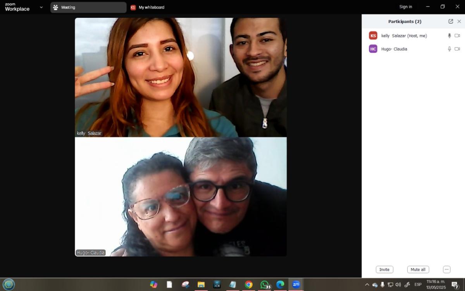Close the Participants side panel
465x291 pixels.
pos(459,21)
